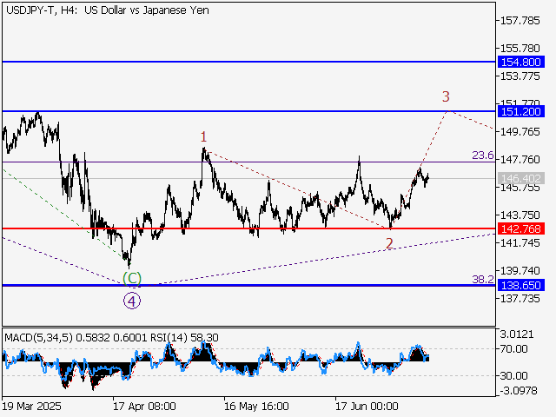Click the 23.6 Fibonacci level label
Viewport: 556px width, 417px height.
tap(482, 156)
